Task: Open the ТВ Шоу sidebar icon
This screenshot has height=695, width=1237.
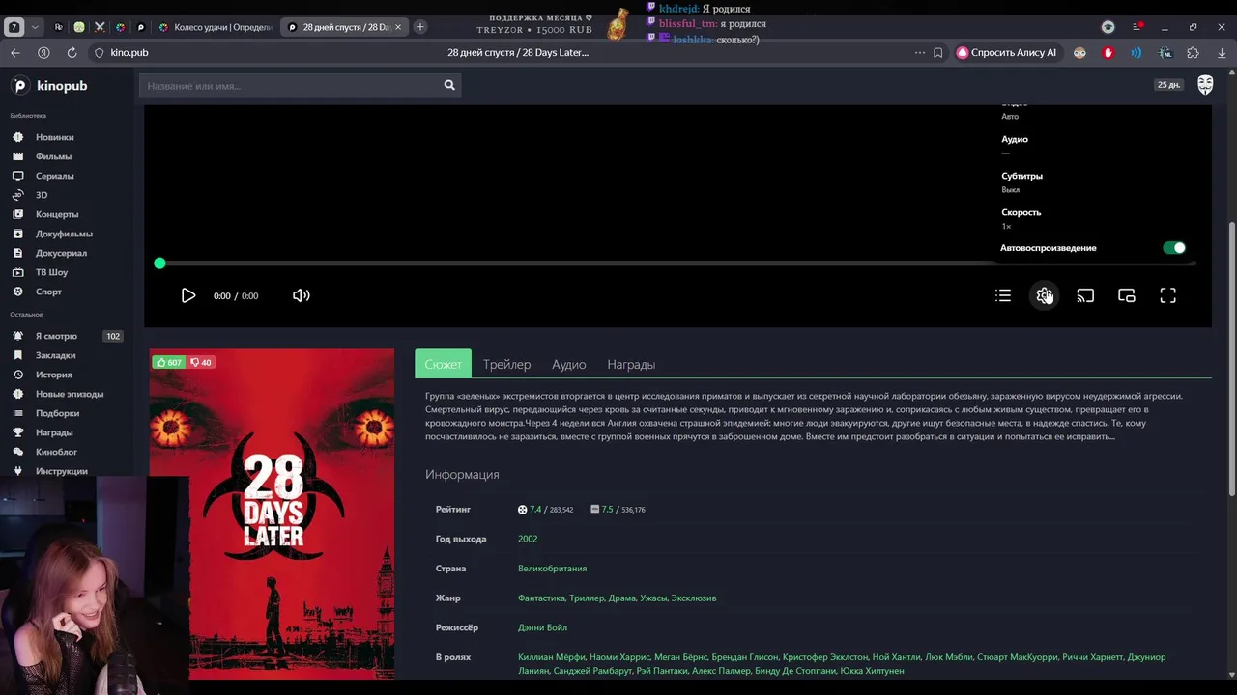Action: (17, 272)
